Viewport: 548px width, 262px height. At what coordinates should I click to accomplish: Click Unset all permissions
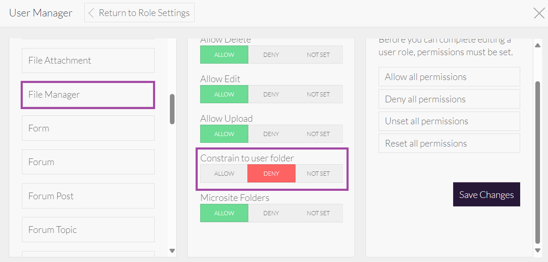coord(449,121)
